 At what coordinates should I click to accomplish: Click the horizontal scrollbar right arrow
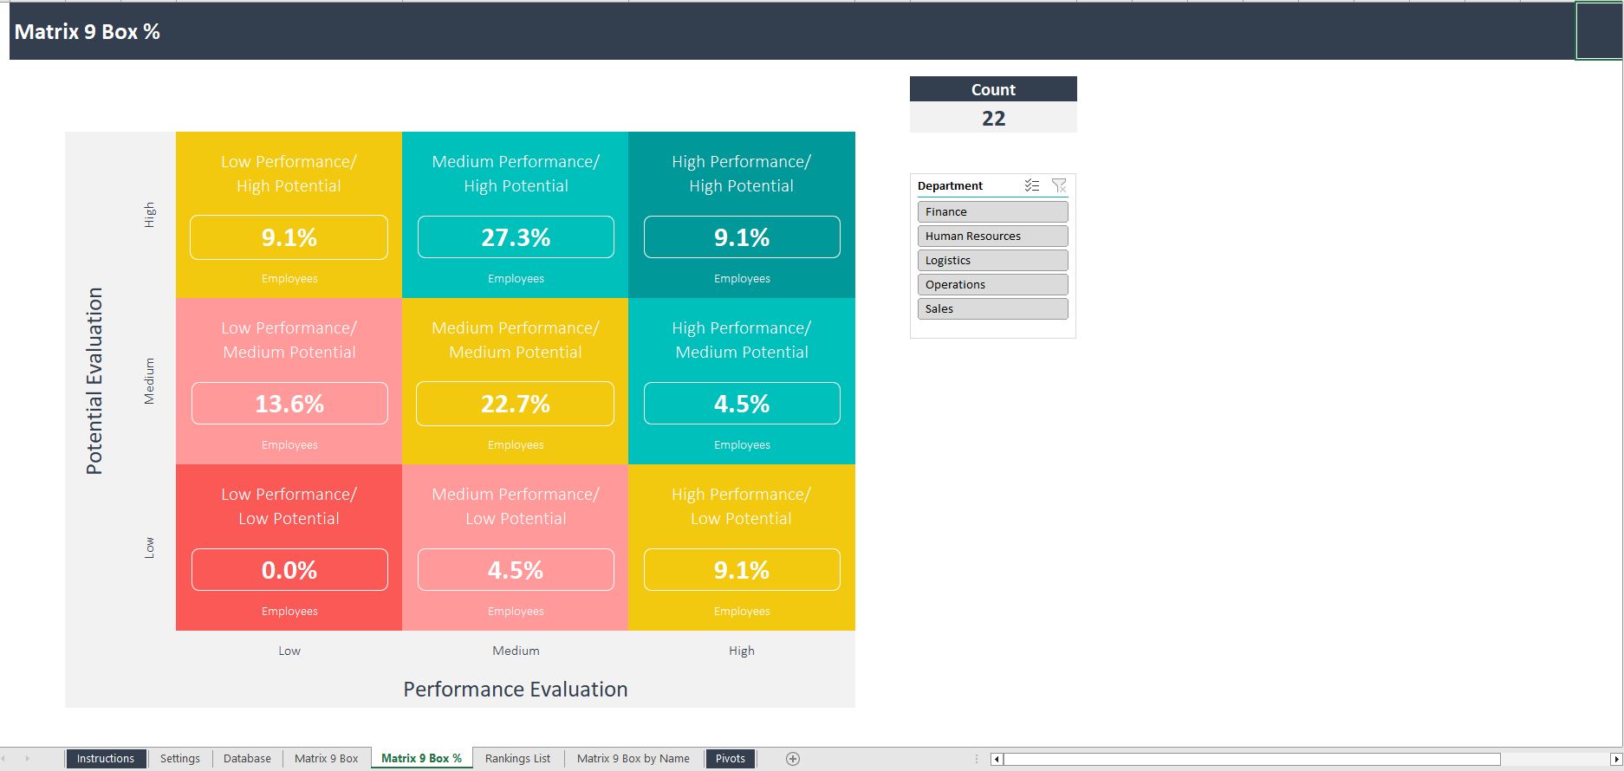(x=1615, y=760)
